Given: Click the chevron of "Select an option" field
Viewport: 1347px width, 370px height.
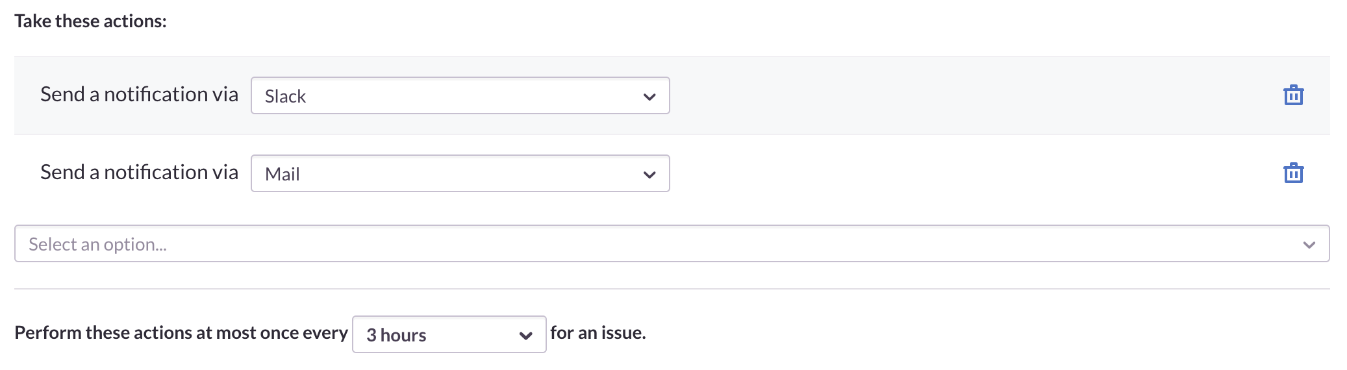Looking at the screenshot, I should point(1309,245).
